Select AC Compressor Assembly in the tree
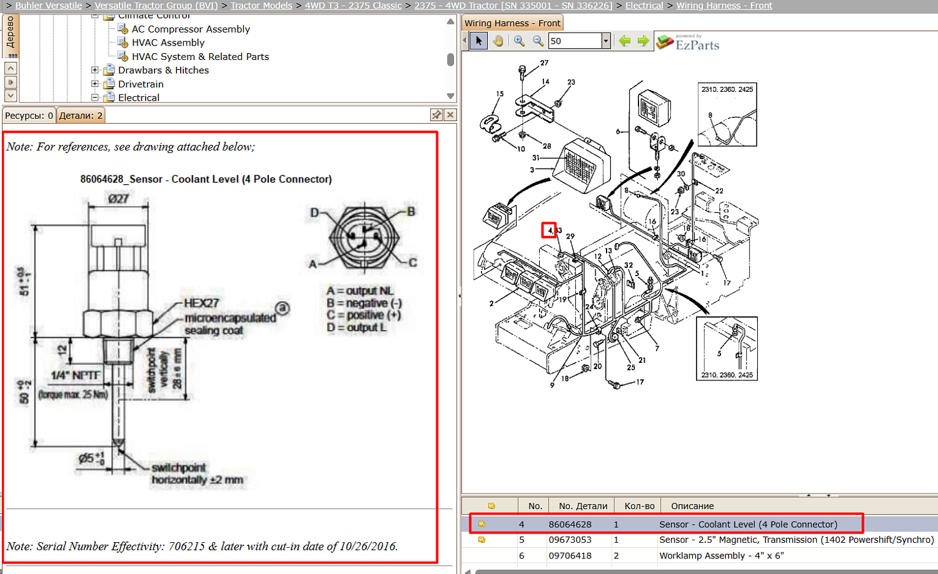The height and width of the screenshot is (574, 938). (191, 29)
